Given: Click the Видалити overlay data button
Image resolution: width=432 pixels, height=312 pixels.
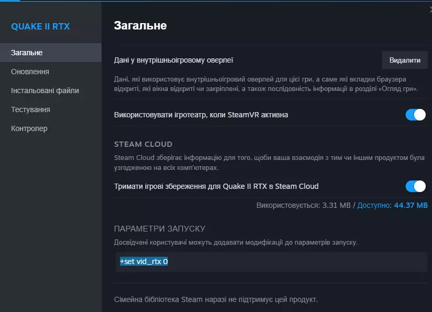Looking at the screenshot, I should point(405,61).
